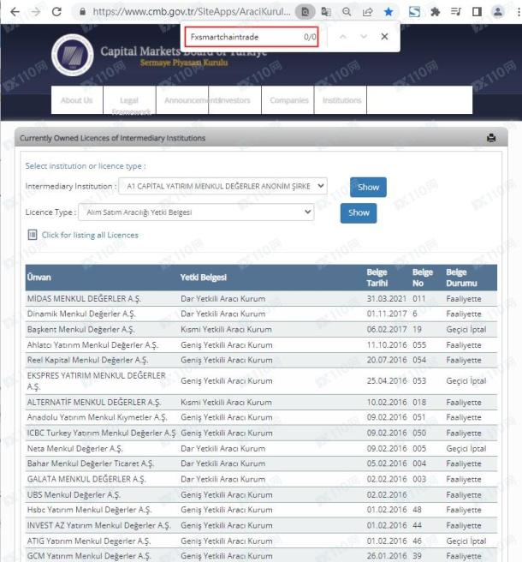Click the browser back arrow
This screenshot has height=562, width=522.
pyautogui.click(x=15, y=12)
